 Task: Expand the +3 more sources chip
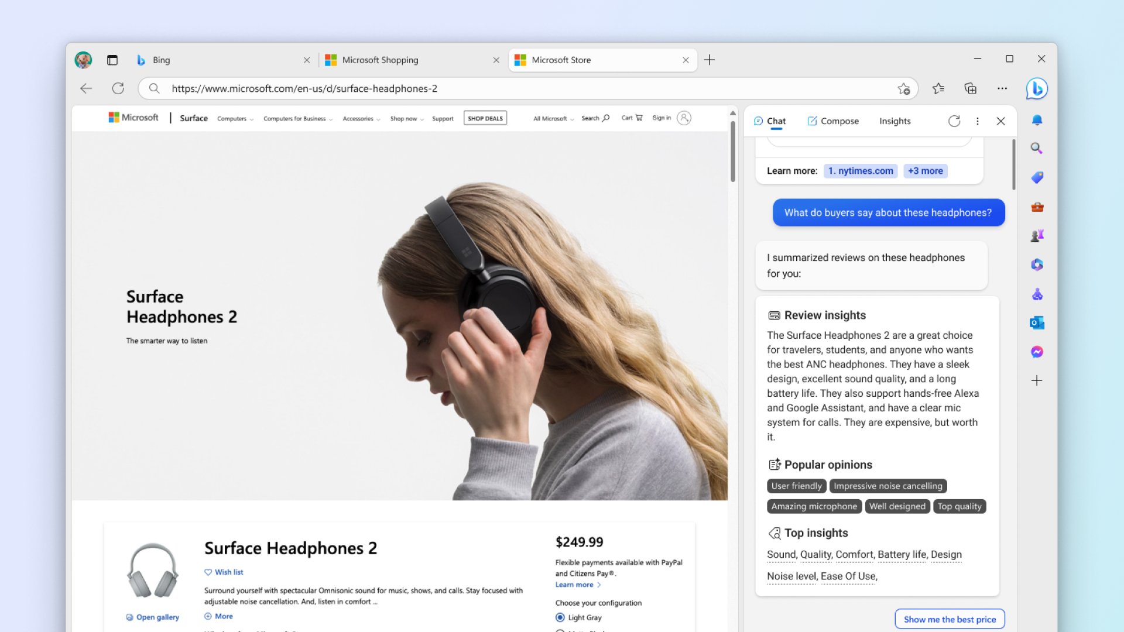[926, 170]
